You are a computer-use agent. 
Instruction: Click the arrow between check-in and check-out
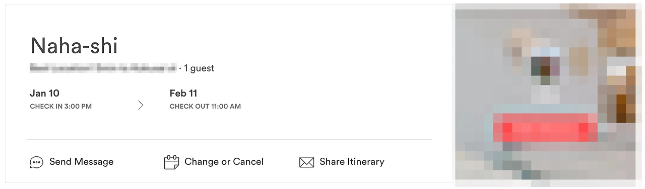pyautogui.click(x=141, y=105)
